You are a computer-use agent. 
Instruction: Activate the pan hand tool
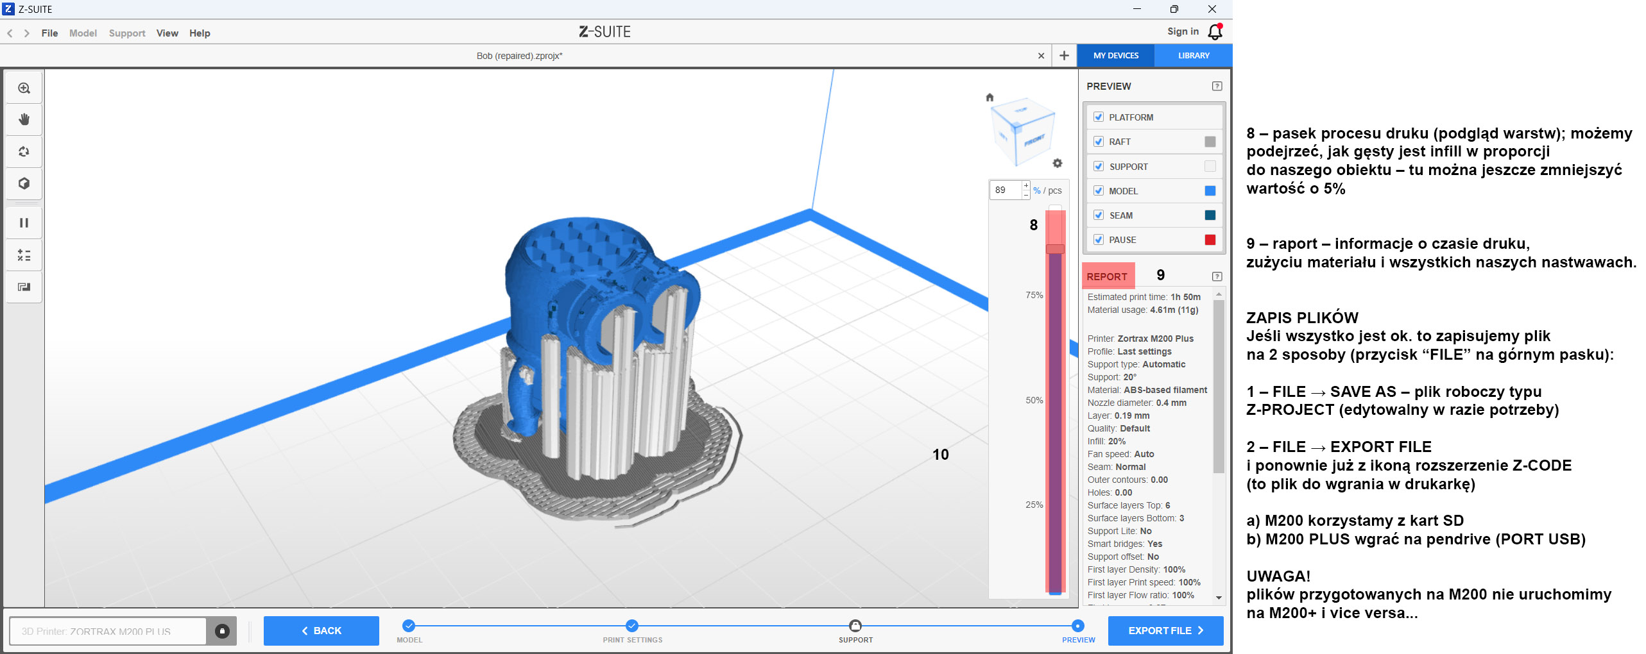click(x=24, y=119)
